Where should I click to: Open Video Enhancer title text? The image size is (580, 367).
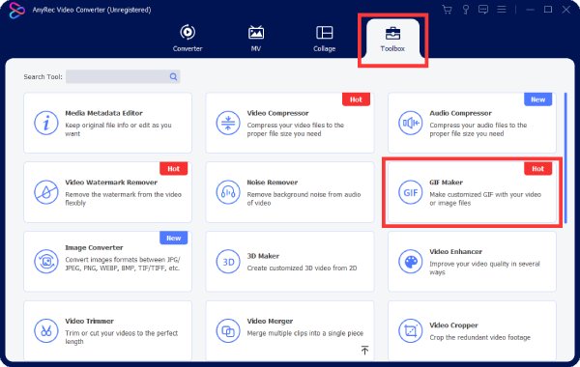[455, 252]
